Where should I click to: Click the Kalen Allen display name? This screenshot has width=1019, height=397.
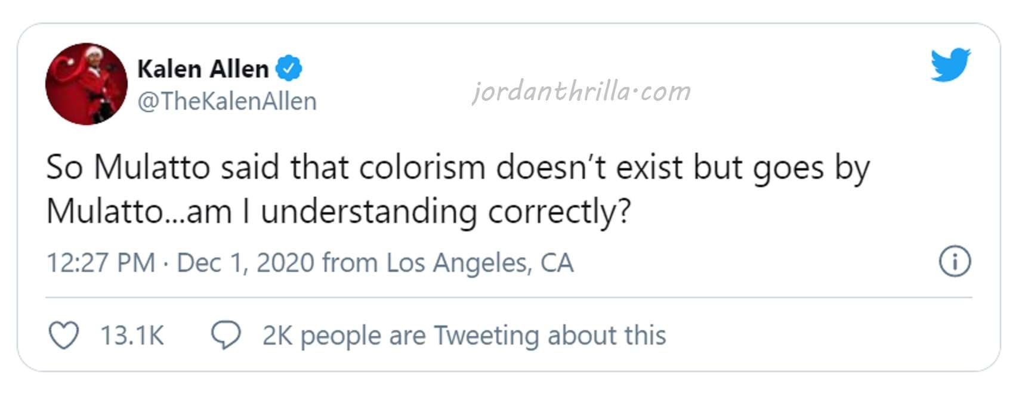click(x=203, y=69)
